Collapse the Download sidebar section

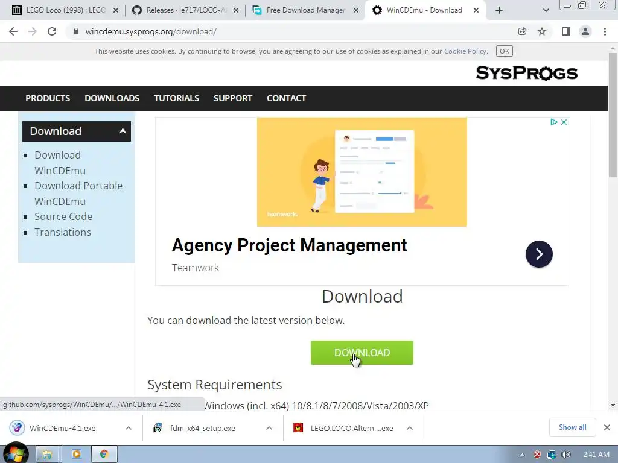[x=77, y=131]
